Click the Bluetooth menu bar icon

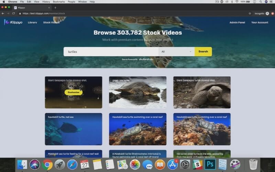click(232, 2)
